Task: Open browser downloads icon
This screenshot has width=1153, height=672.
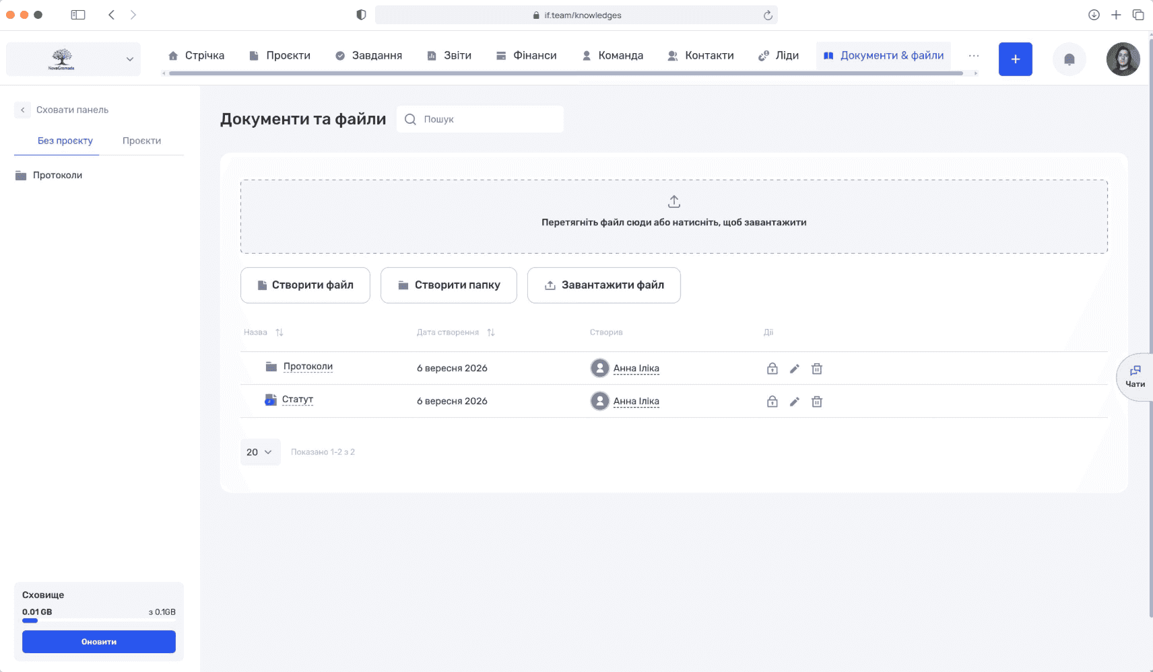Action: pyautogui.click(x=1094, y=15)
